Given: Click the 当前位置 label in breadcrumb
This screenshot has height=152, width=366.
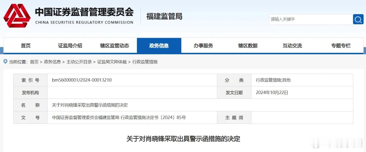Looking at the screenshot, I should pyautogui.click(x=18, y=62).
